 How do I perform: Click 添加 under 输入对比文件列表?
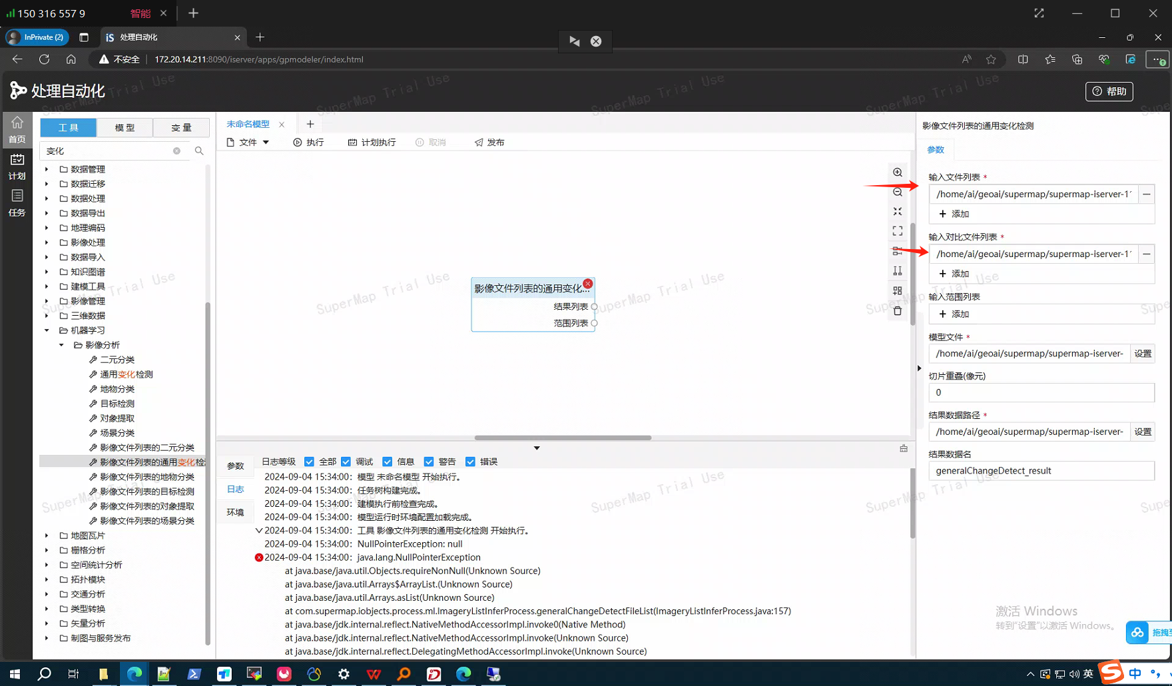tap(954, 274)
